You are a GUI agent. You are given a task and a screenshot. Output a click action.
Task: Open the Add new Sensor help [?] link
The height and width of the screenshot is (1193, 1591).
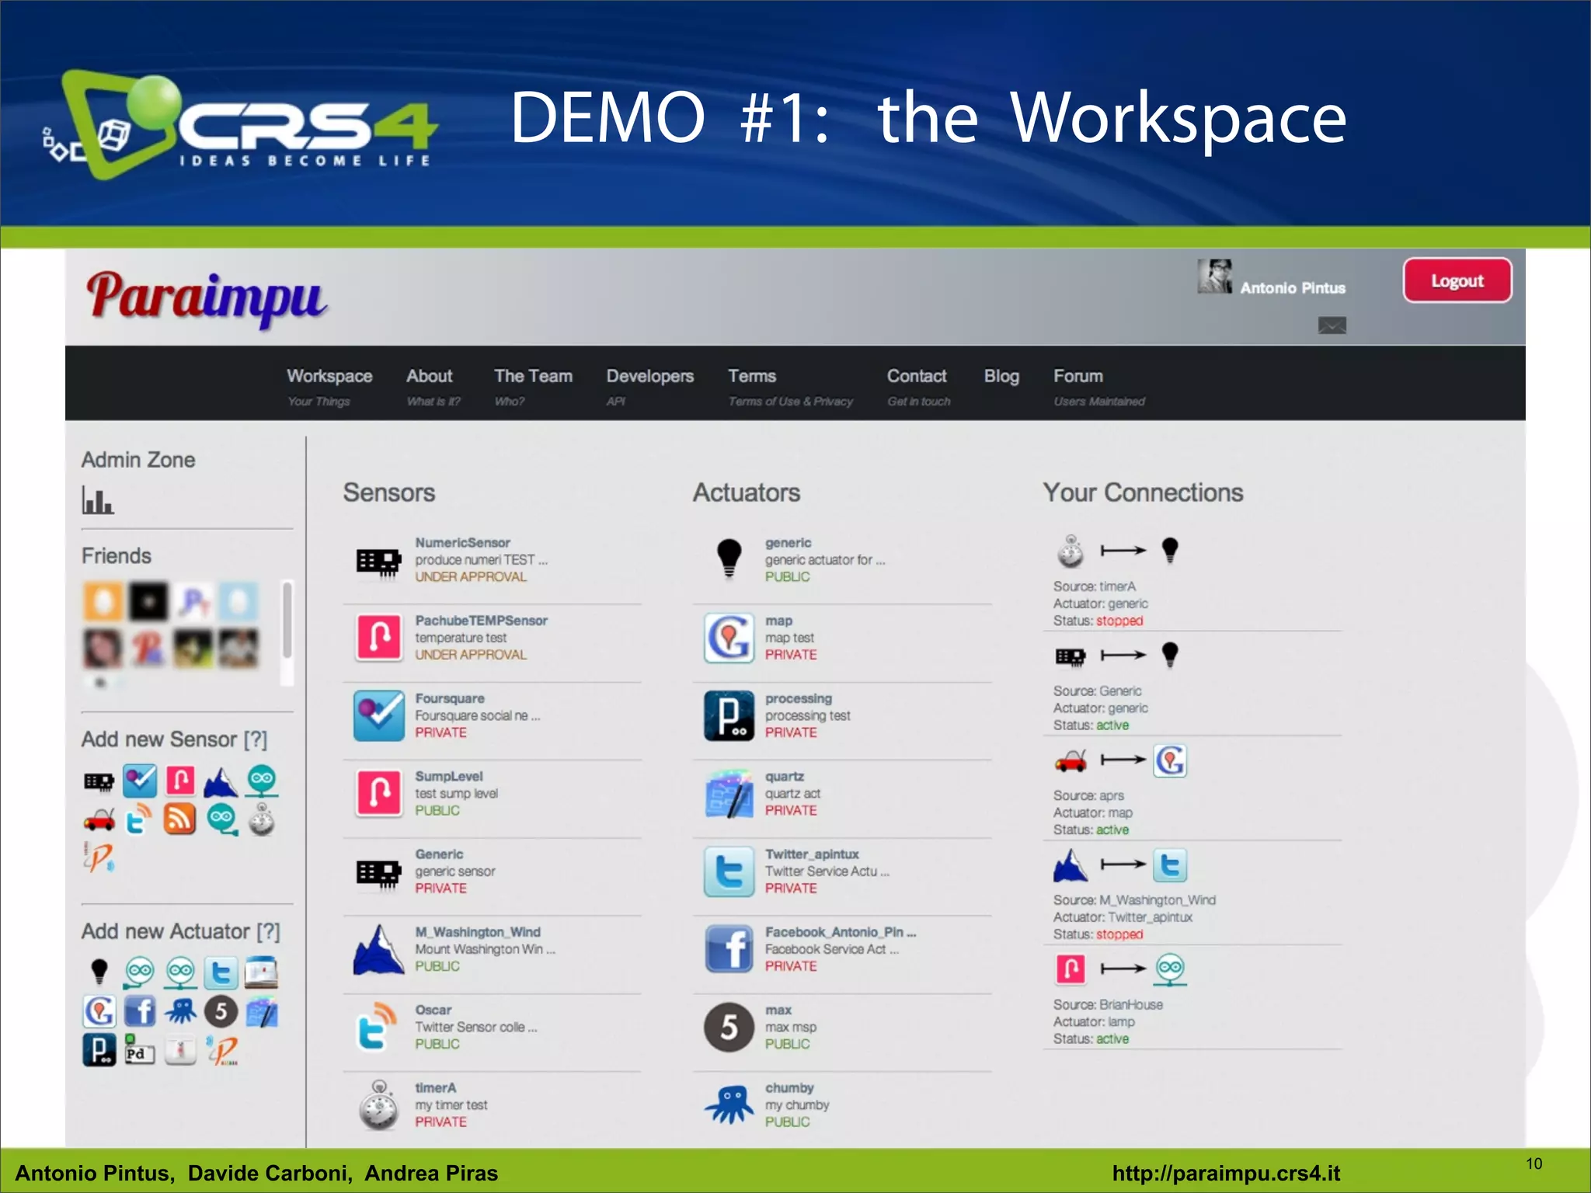point(256,739)
